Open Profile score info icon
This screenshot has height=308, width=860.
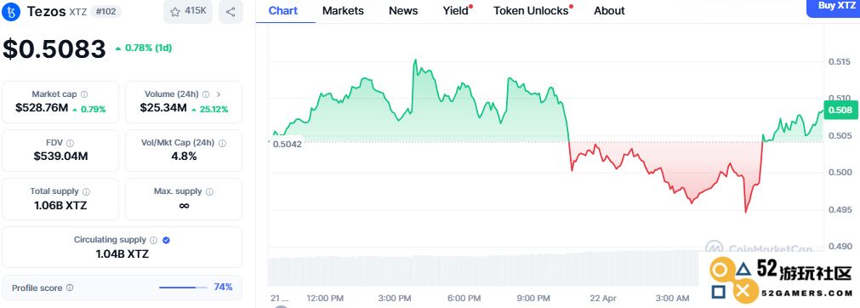(x=70, y=288)
